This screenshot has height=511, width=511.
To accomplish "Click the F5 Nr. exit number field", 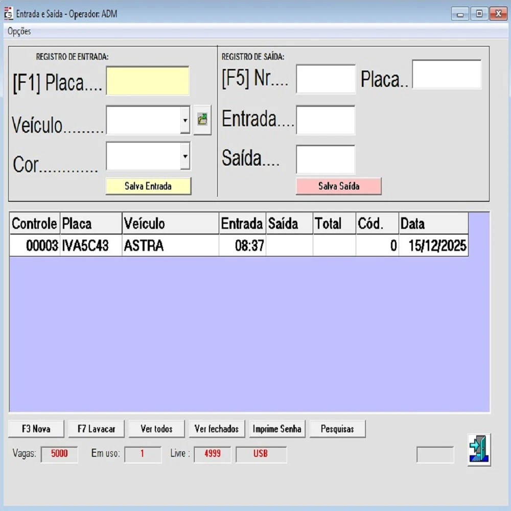I will [326, 79].
